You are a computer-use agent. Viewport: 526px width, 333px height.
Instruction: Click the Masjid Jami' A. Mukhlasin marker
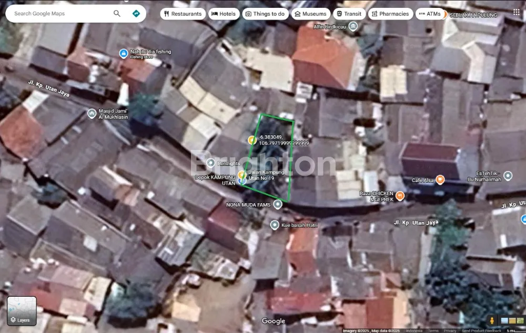coord(92,113)
